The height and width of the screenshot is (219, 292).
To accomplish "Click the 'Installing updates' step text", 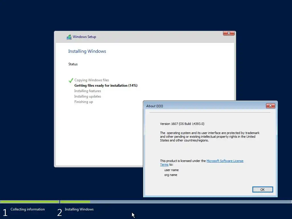I will click(88, 96).
